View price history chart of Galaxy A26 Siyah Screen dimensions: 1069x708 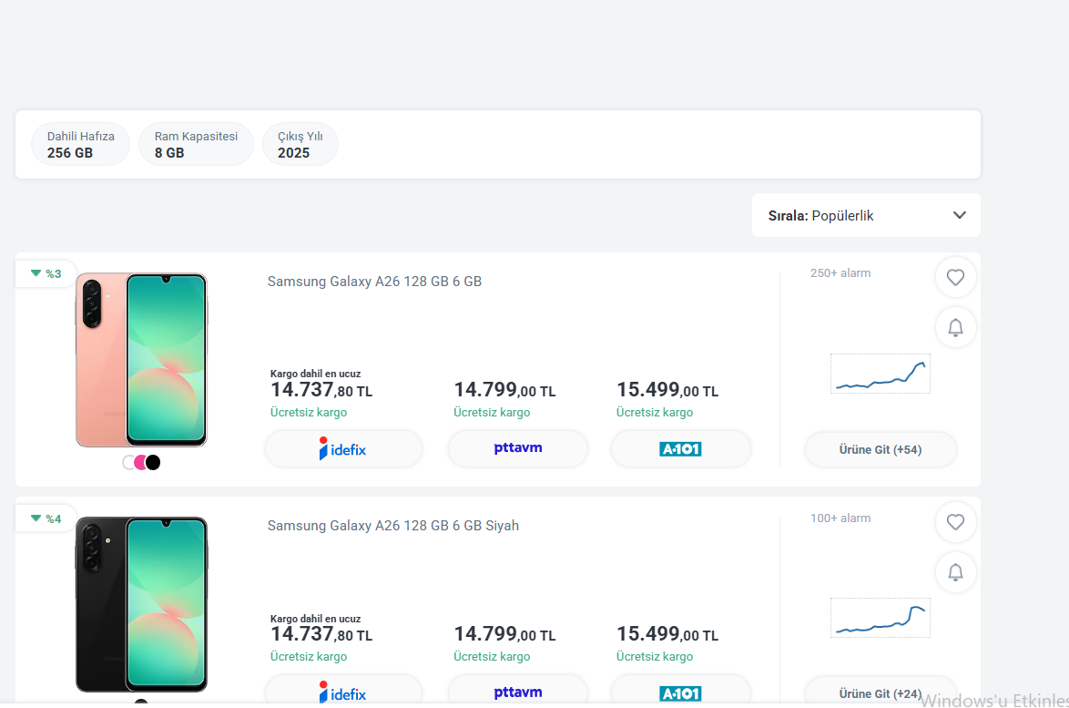pos(881,618)
